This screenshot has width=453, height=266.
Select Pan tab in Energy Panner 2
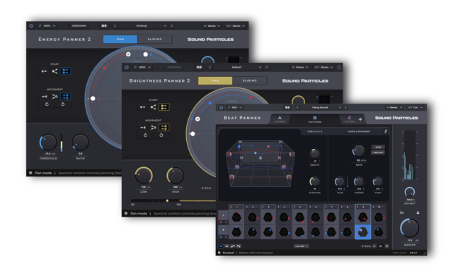120,39
